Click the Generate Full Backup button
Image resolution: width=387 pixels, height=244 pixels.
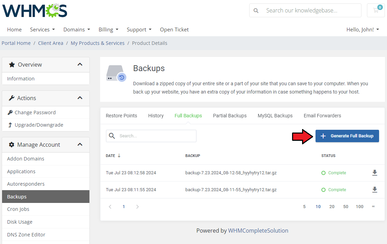coord(347,136)
